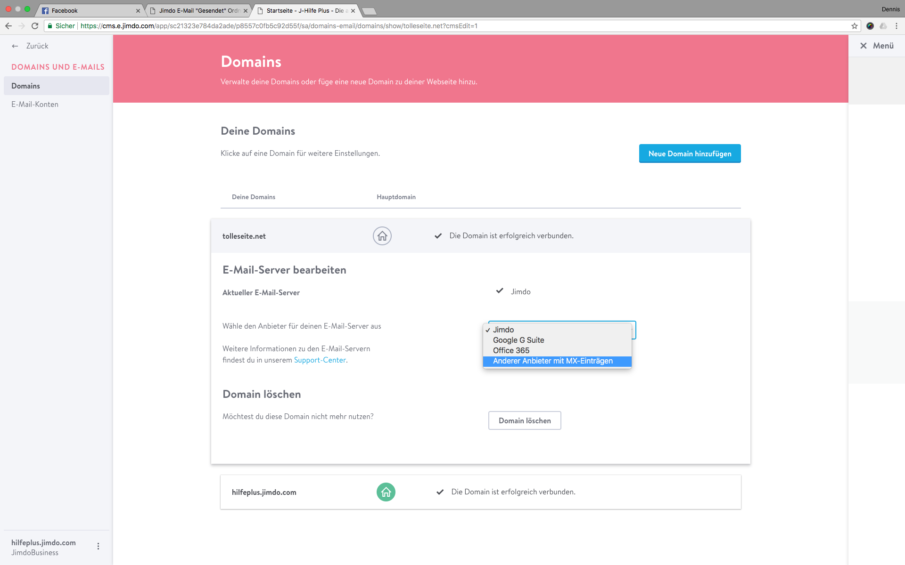Click the Zurück back link in sidebar
905x565 pixels.
click(30, 46)
